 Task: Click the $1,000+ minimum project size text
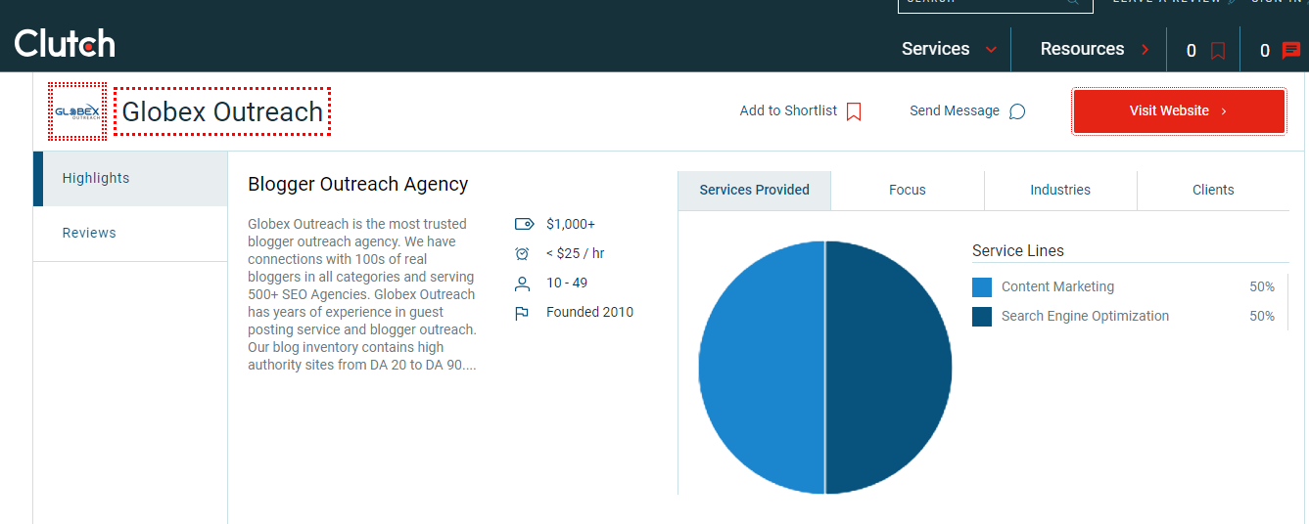(571, 224)
